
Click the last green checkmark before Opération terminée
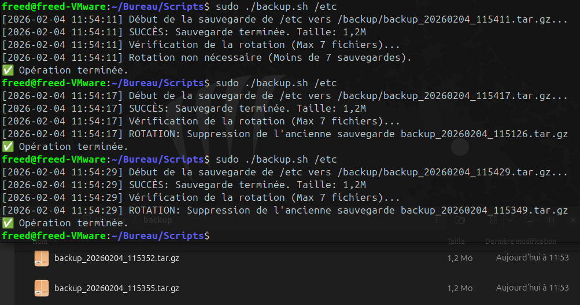(x=8, y=223)
